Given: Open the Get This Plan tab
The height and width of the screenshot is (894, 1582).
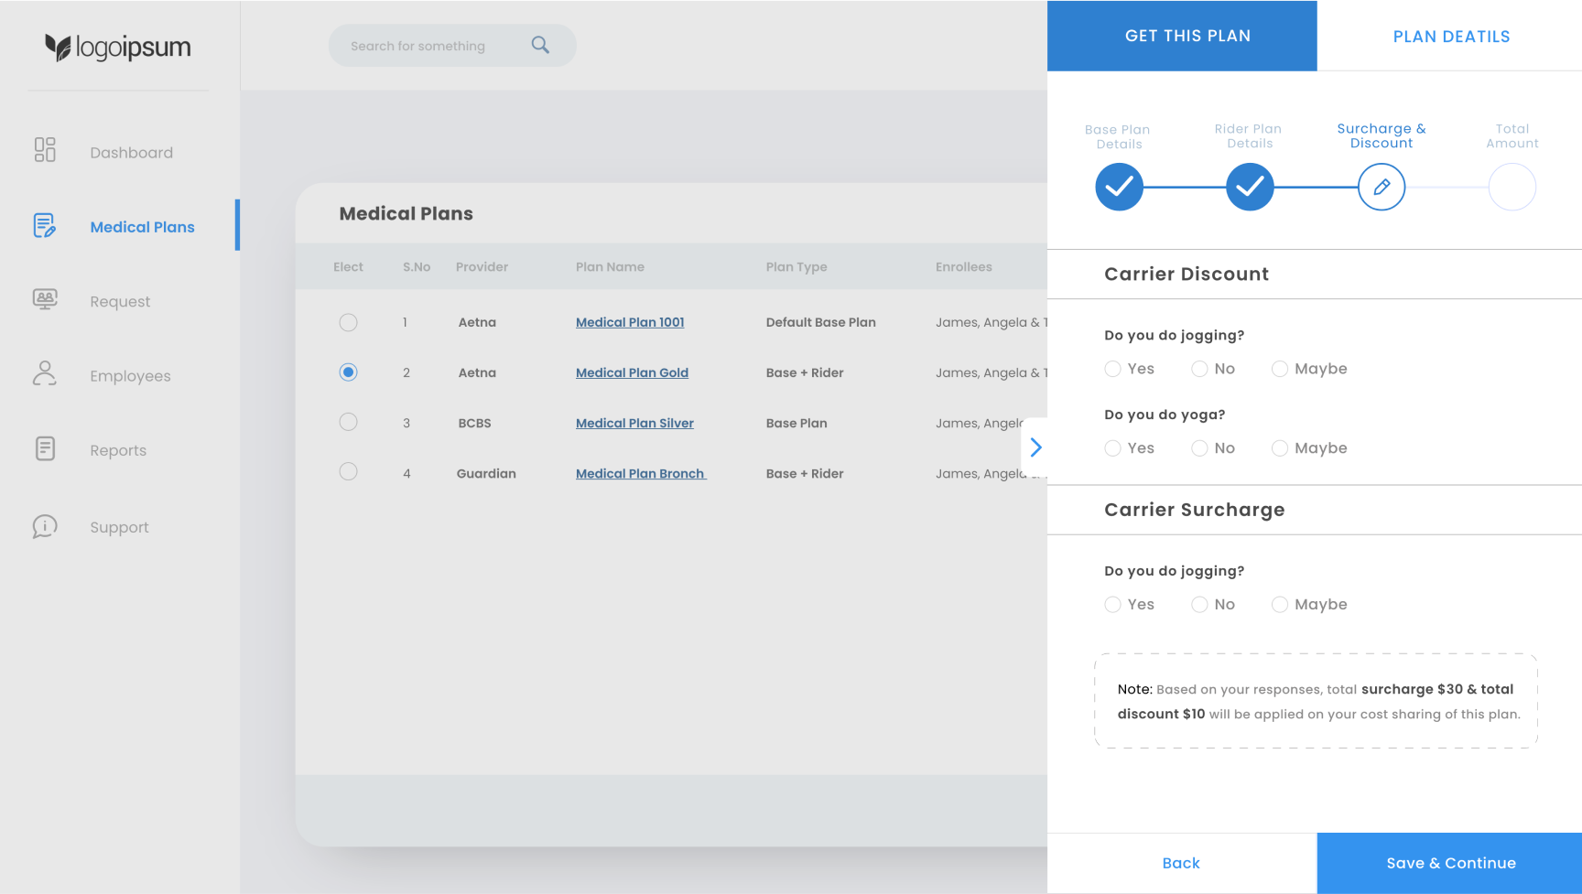Looking at the screenshot, I should pyautogui.click(x=1186, y=36).
